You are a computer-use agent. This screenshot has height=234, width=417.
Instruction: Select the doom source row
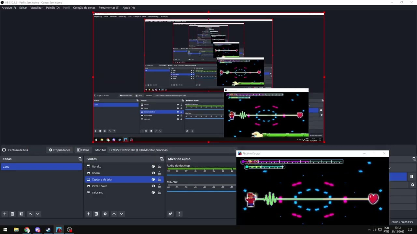(x=124, y=173)
